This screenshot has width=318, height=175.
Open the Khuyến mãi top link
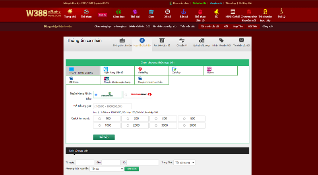coord(216,3)
